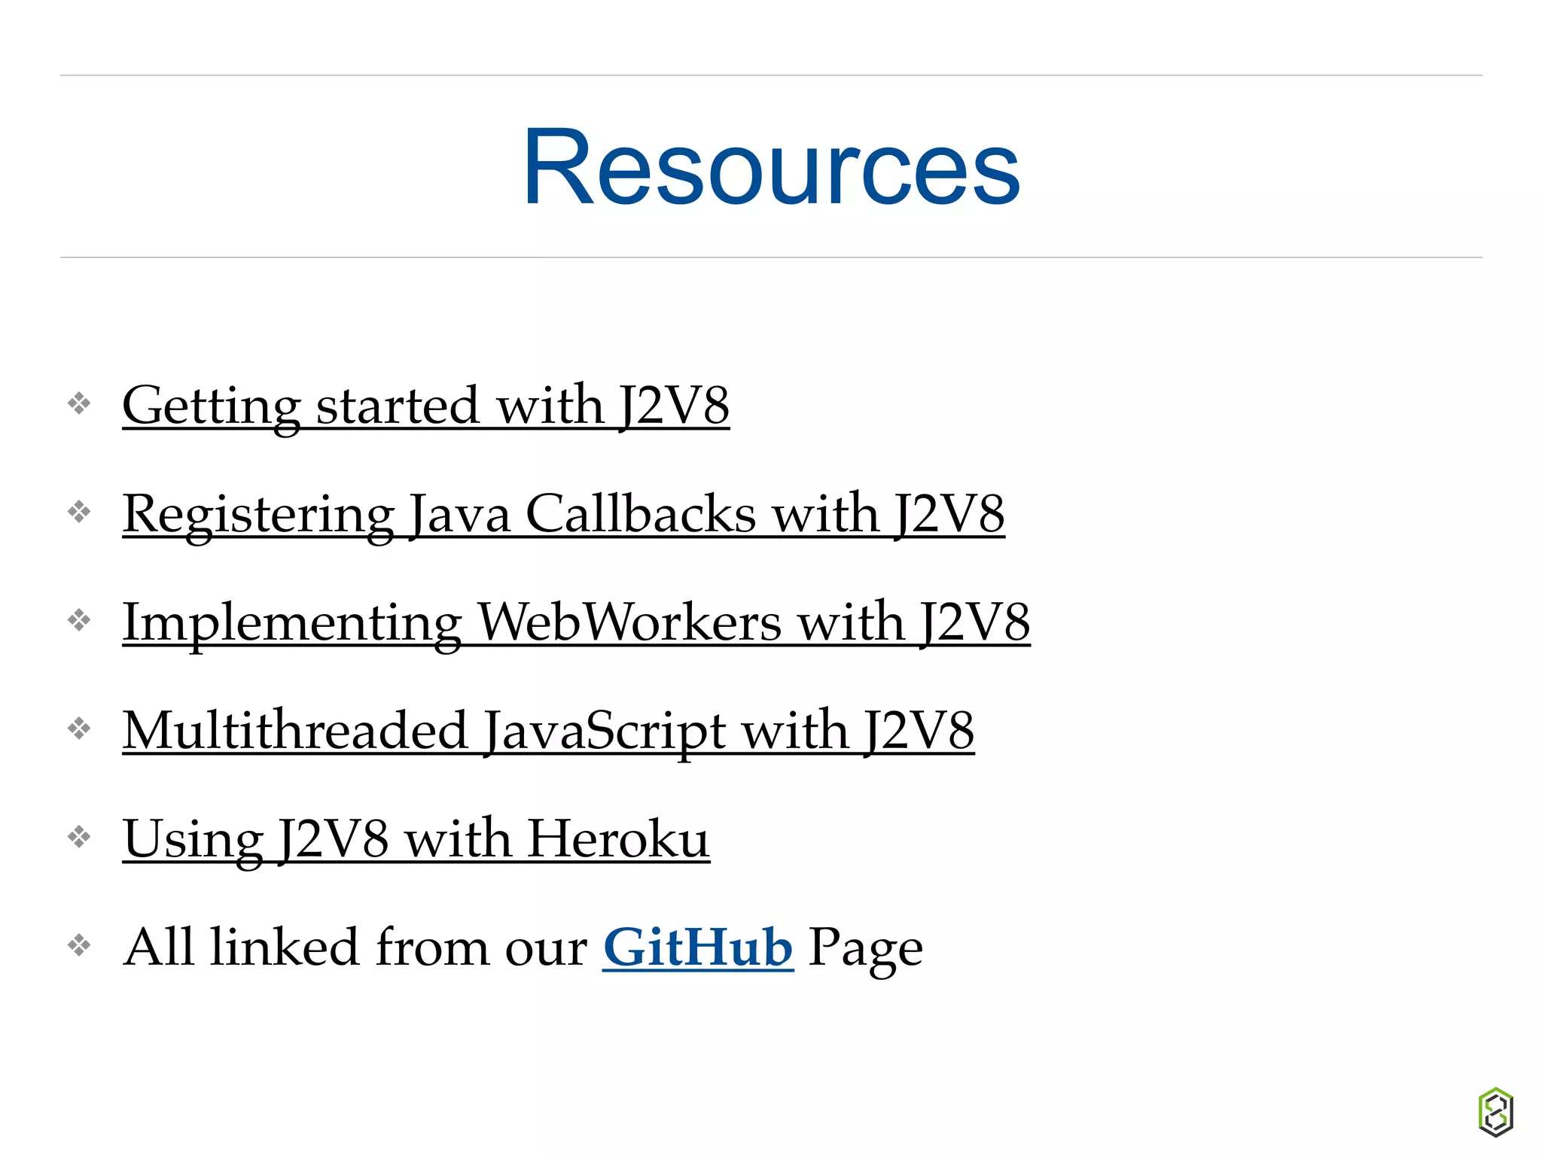Select bullet icon beside Registering Java Callbacks
The image size is (1542, 1156).
pos(79,513)
